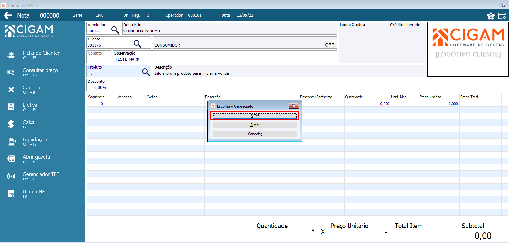
Task: Click the LOGOTIPO CLIENTE placeholder image
Action: click(468, 49)
